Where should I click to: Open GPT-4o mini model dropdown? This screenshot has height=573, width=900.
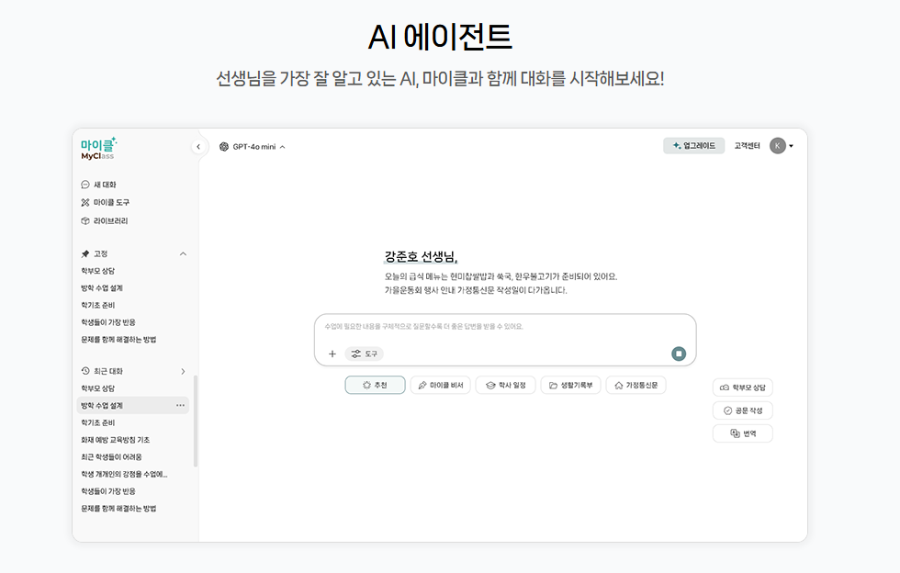pos(253,147)
